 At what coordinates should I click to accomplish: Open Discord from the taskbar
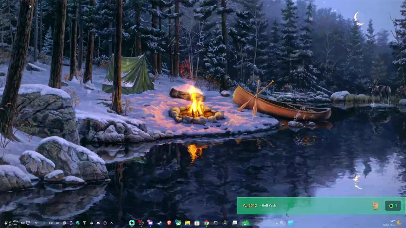click(150, 223)
